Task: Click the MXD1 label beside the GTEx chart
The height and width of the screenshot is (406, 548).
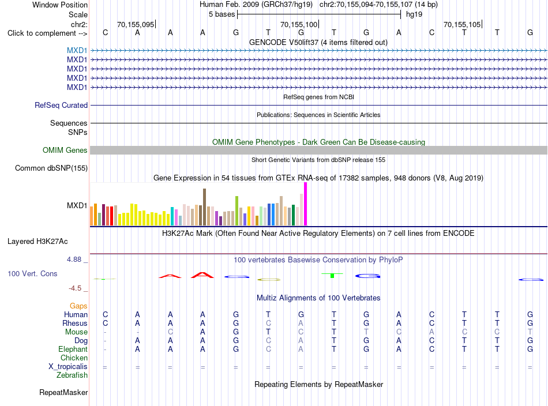Action: (x=77, y=205)
